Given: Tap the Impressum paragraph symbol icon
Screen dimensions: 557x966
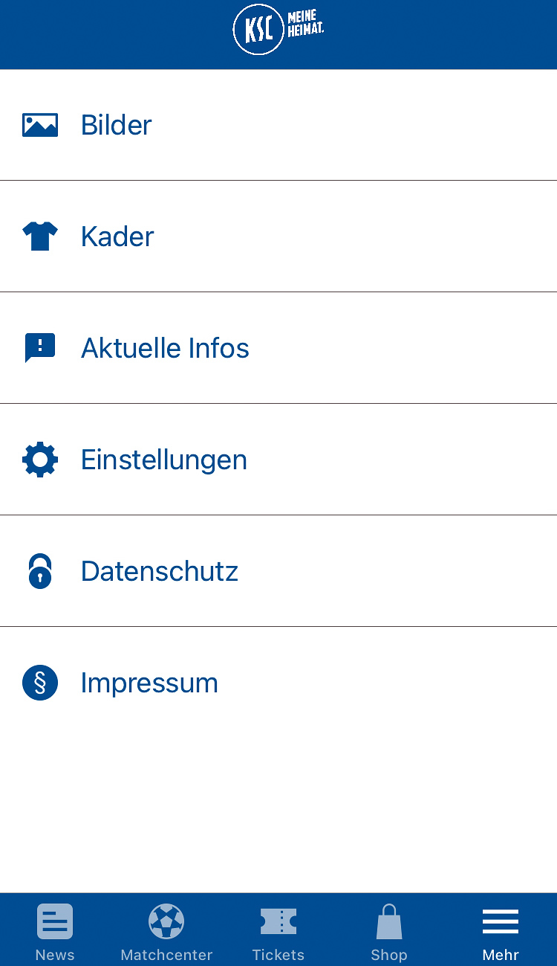Looking at the screenshot, I should [x=40, y=683].
